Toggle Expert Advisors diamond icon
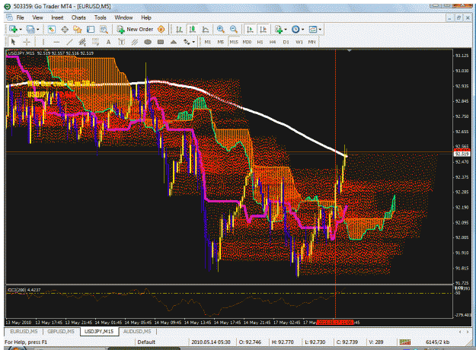This screenshot has width=476, height=350. tap(161, 30)
